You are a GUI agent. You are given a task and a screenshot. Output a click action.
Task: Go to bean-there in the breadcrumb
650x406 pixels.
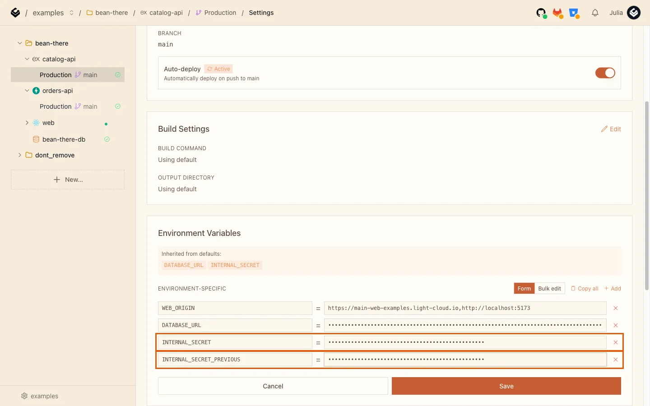(x=111, y=13)
